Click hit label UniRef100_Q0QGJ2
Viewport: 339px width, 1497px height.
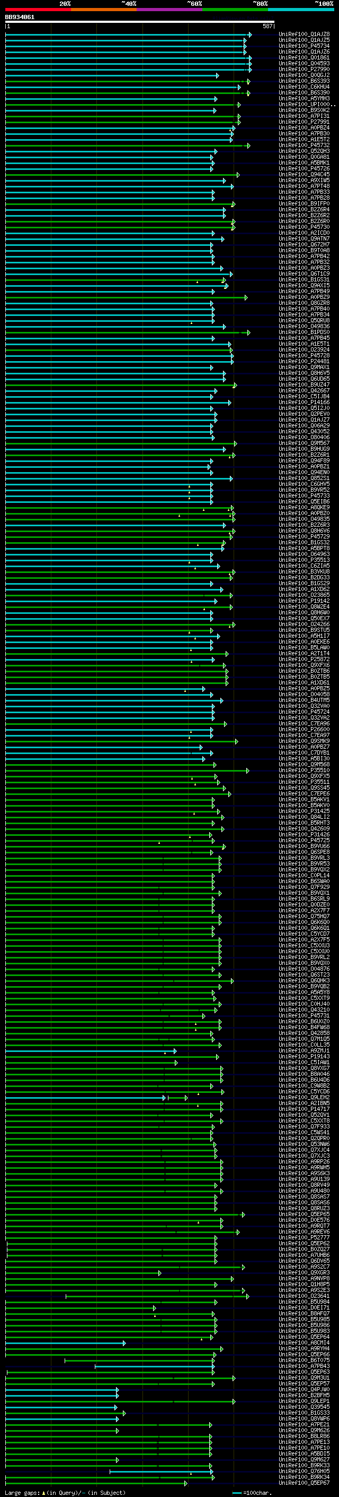click(304, 75)
